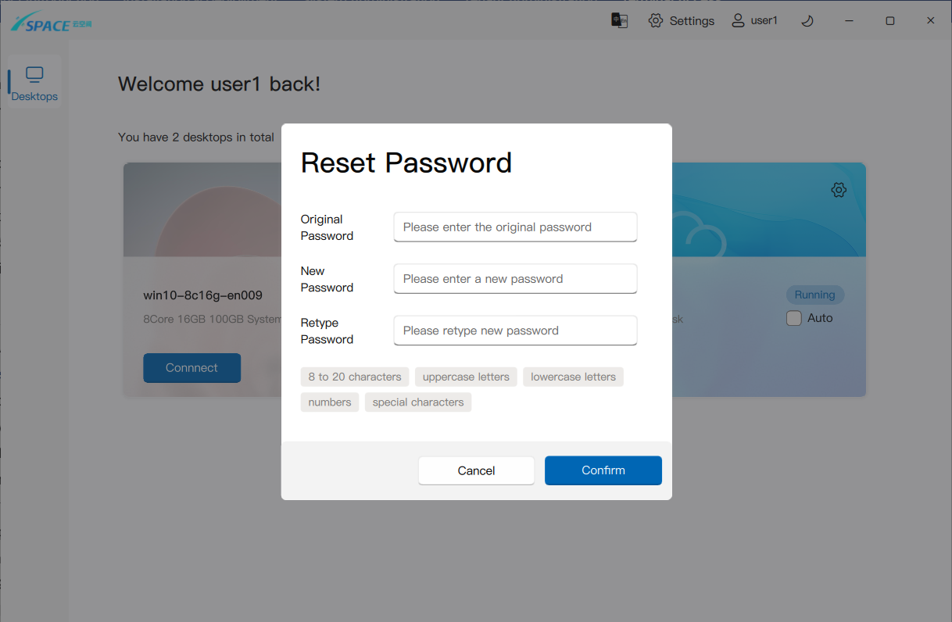
Task: Click the Running status badge
Action: [x=814, y=295]
